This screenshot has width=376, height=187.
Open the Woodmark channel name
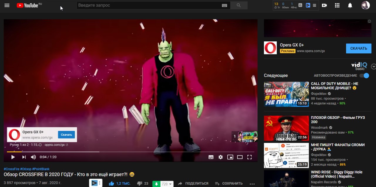coord(320,128)
